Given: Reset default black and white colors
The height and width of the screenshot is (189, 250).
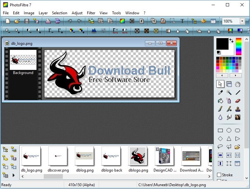Looking at the screenshot, I should [219, 52].
